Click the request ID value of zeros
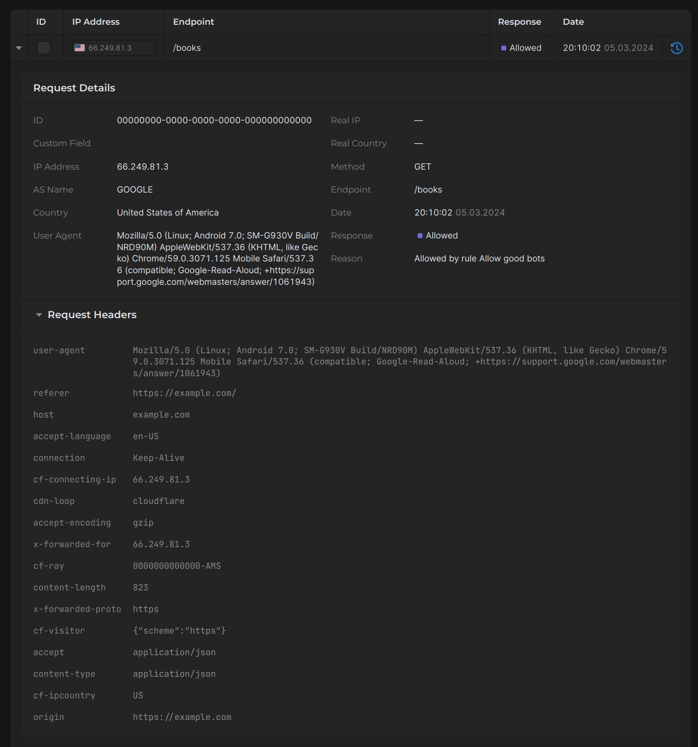The height and width of the screenshot is (747, 698). pos(214,120)
